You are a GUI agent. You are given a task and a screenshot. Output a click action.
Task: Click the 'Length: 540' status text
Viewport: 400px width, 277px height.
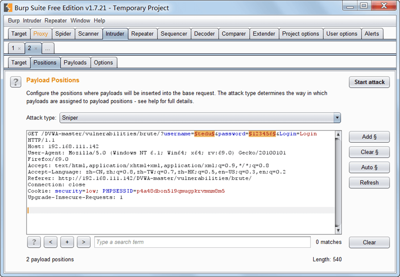(327, 260)
